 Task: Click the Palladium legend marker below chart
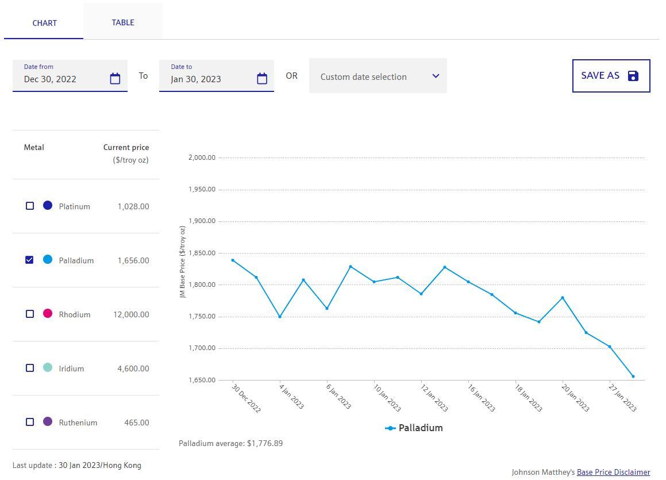click(x=390, y=428)
